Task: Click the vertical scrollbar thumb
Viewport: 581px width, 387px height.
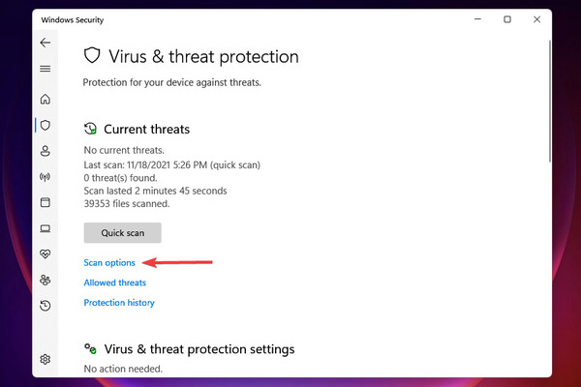Action: (549, 101)
